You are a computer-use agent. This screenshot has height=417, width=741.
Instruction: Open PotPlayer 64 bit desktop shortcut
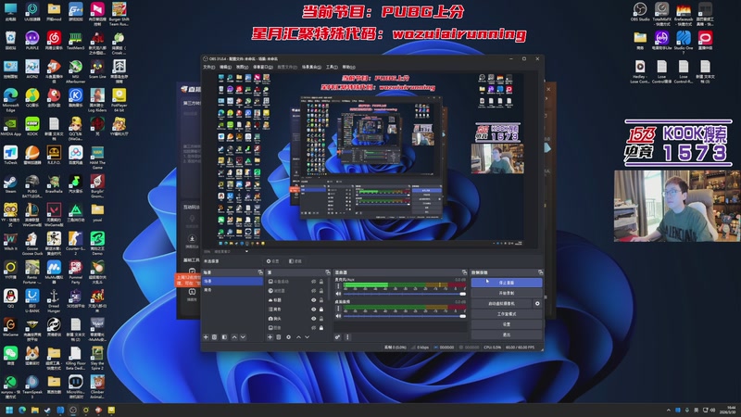[x=119, y=100]
